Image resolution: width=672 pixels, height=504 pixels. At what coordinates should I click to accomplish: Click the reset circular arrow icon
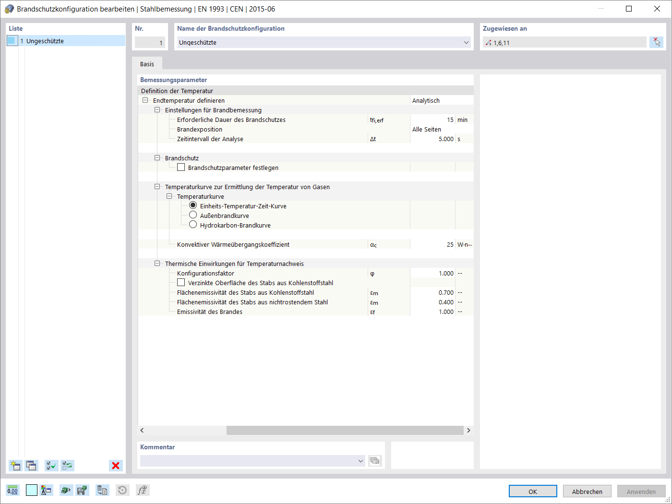coord(122,490)
